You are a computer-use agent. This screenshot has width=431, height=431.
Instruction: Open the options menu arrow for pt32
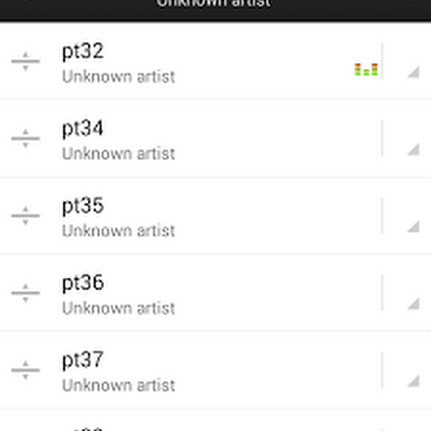(413, 72)
